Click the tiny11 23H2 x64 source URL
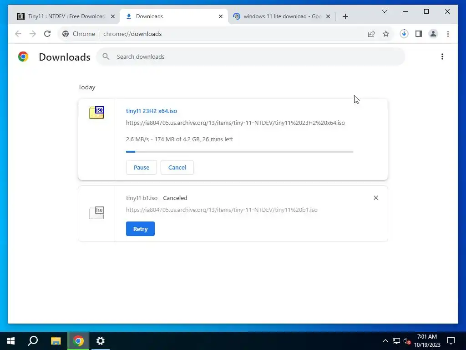This screenshot has width=466, height=350. pos(235,123)
